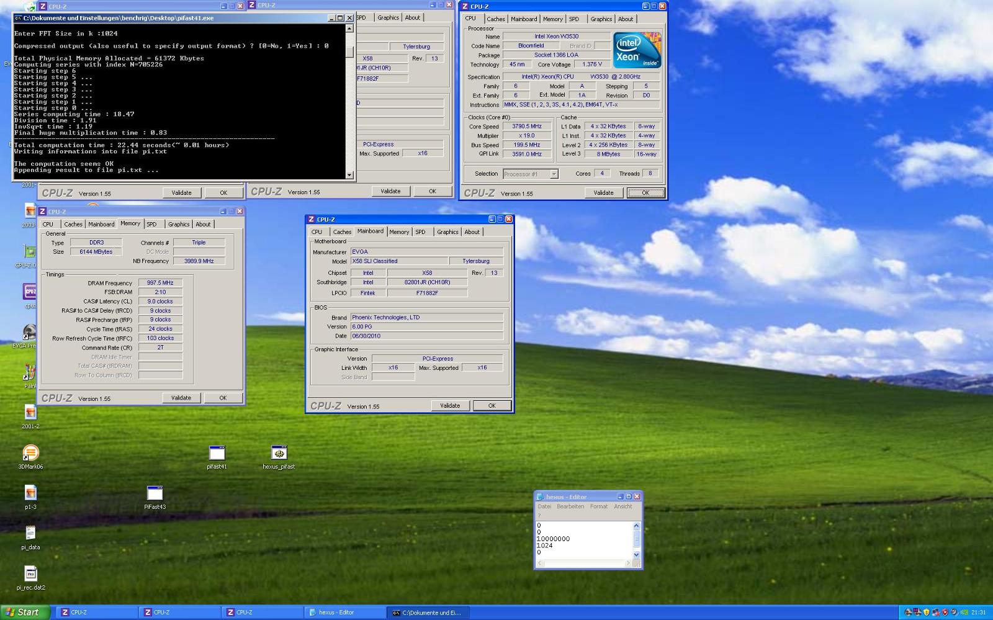
Task: Click OK in the Xeon CPU window
Action: (x=645, y=193)
